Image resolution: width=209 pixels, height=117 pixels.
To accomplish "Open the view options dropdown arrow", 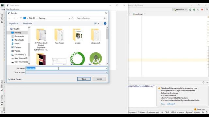I will tap(99, 23).
